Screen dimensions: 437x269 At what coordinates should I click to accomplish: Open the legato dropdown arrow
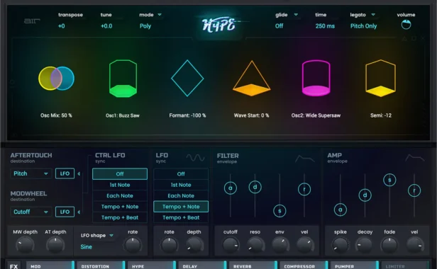coord(373,15)
